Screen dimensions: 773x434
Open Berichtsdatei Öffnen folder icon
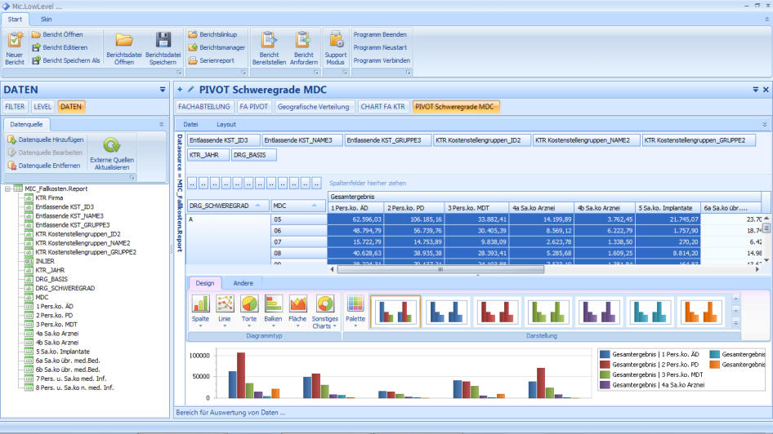124,40
